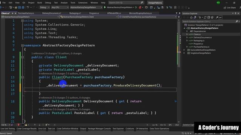Close the Solution Explorer panel

(x=238, y=13)
